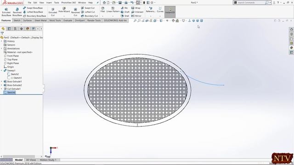Image resolution: width=294 pixels, height=165 pixels.
Task: Open the PhotoView 360 menu
Action: pyautogui.click(x=68, y=3)
